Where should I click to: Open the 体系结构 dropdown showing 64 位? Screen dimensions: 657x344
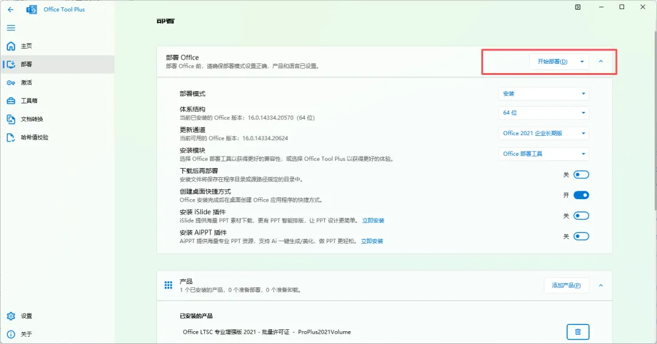point(543,113)
